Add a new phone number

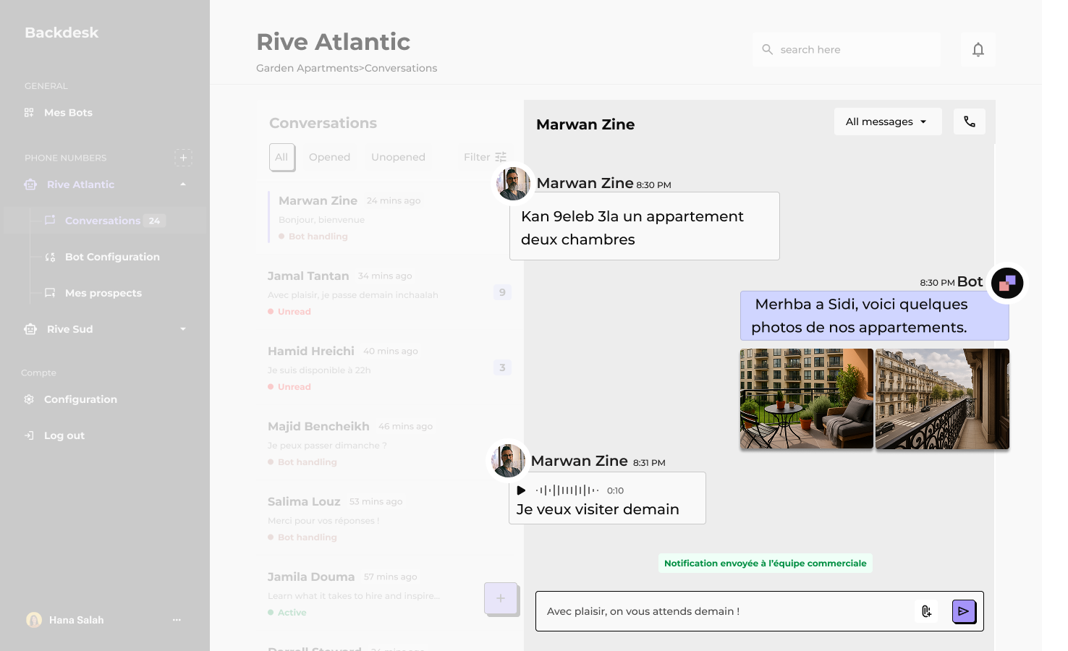184,158
